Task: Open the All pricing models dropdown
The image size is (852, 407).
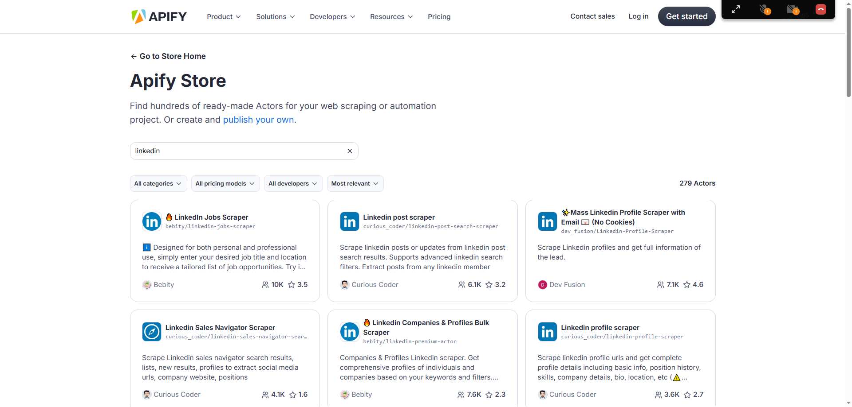Action: pyautogui.click(x=225, y=183)
